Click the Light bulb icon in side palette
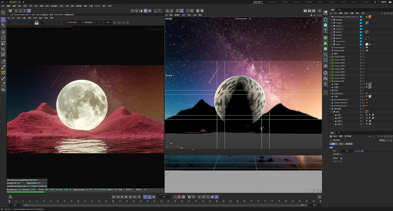The image size is (393, 211). click(325, 84)
